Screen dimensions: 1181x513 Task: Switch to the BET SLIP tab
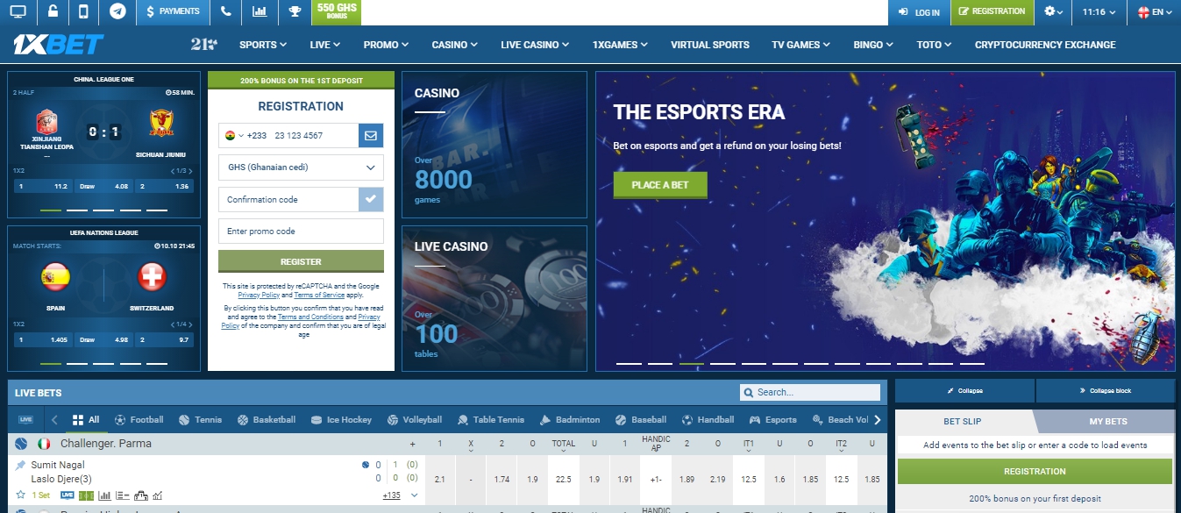[x=962, y=422]
